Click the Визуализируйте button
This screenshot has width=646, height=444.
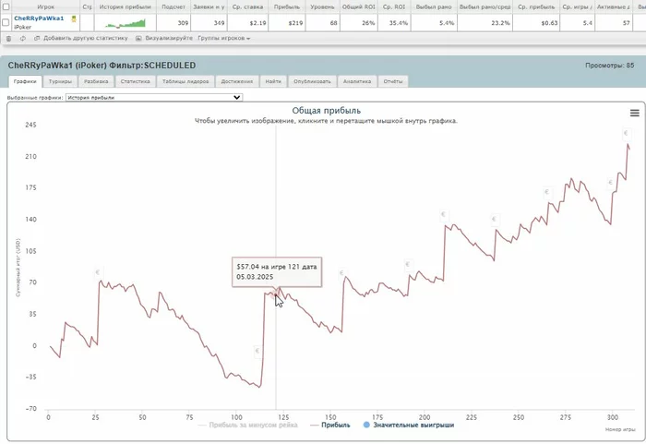click(x=164, y=39)
